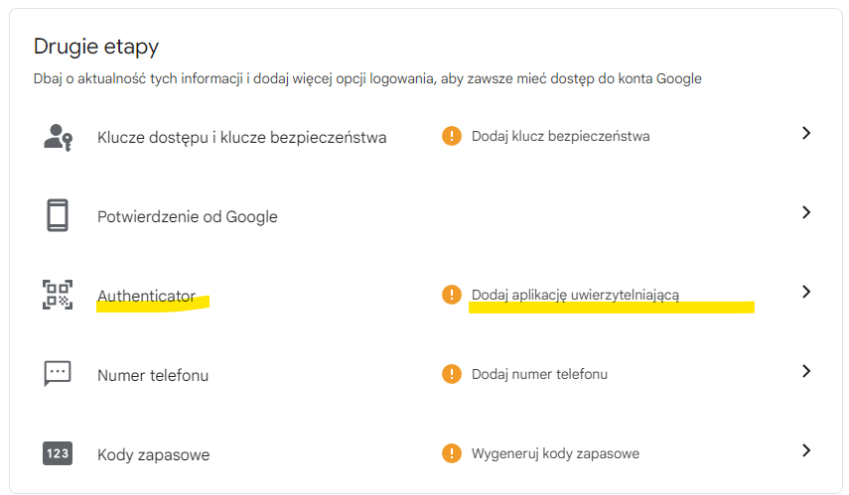Screen dimensions: 849x495
Task: Click Wygeneruj kody zapasowe status text
Action: [555, 453]
